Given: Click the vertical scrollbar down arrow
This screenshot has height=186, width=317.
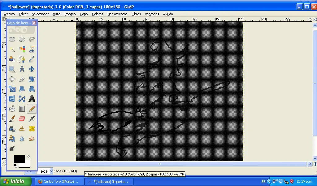Looking at the screenshot, I should (x=315, y=158).
